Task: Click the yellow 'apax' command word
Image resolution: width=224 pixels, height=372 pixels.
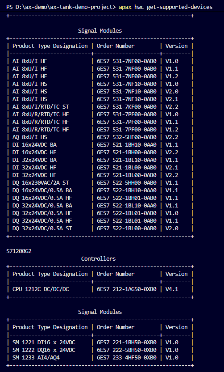Action: point(125,7)
